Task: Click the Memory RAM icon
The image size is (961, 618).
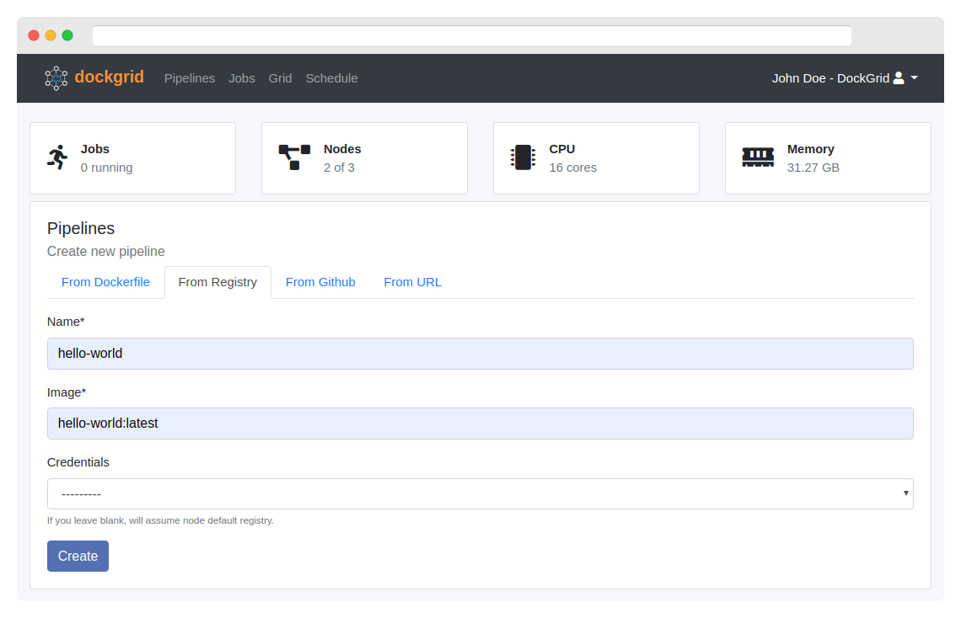Action: pos(758,157)
